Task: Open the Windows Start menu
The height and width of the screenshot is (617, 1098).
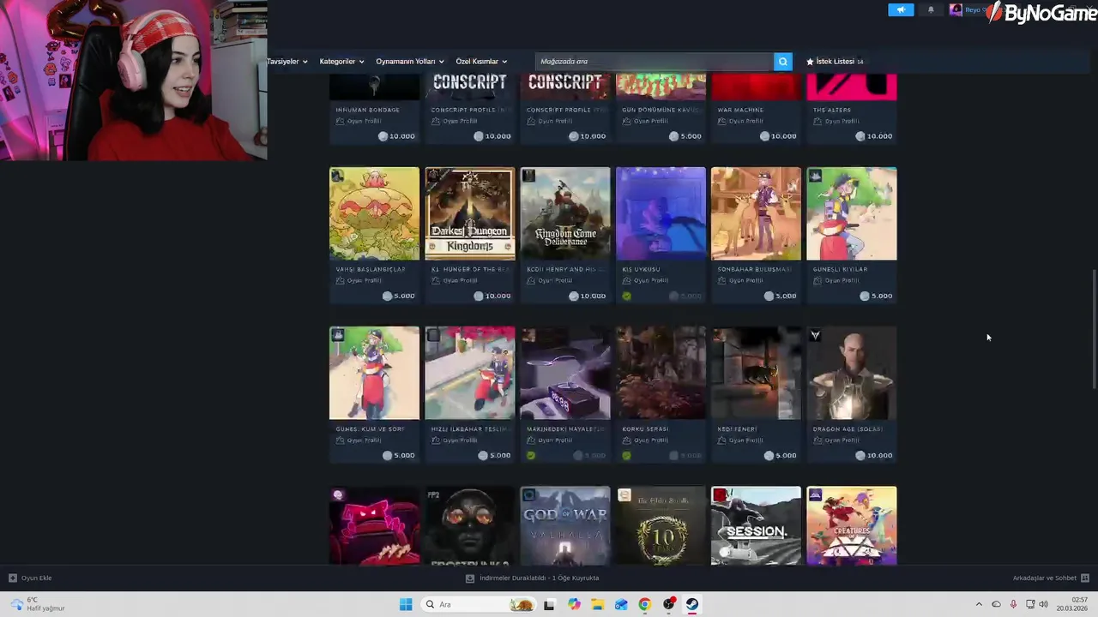Action: 406,604
